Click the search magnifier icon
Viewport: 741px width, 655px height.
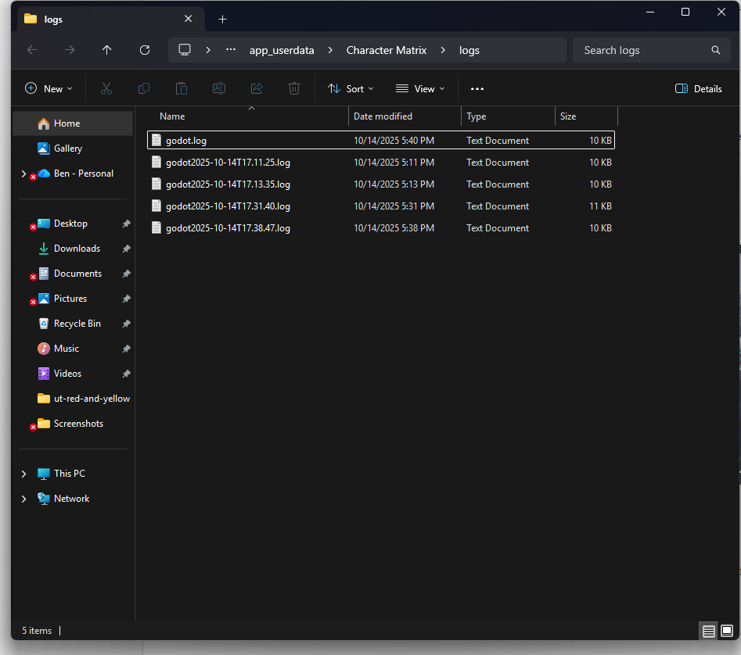[716, 50]
